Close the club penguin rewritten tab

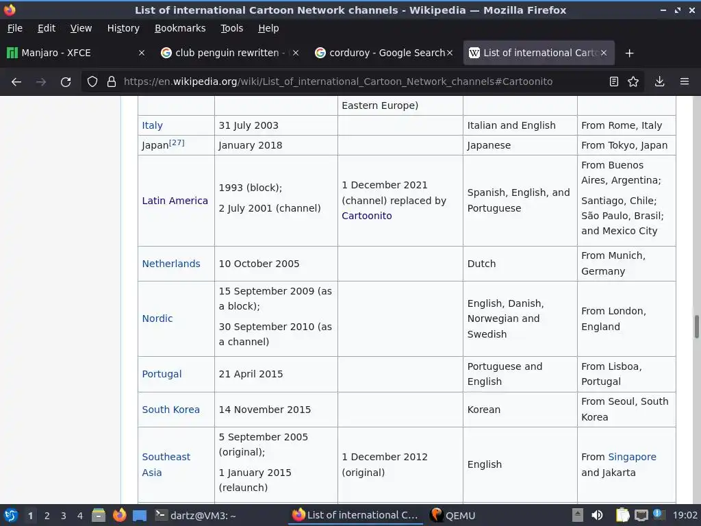pos(296,53)
